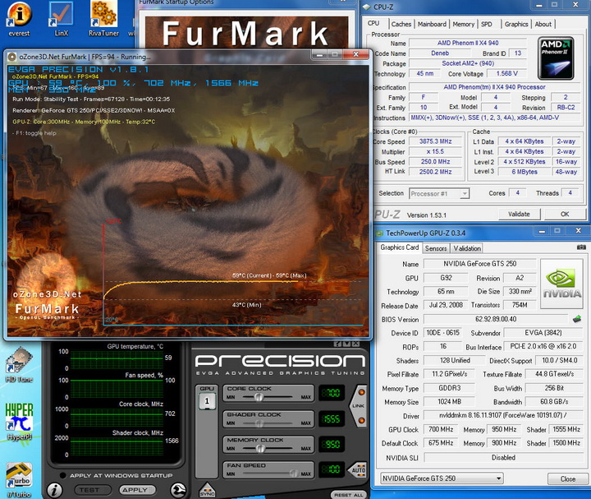The image size is (591, 499).
Task: Click the Close button in GPU-Z
Action: pos(567,479)
